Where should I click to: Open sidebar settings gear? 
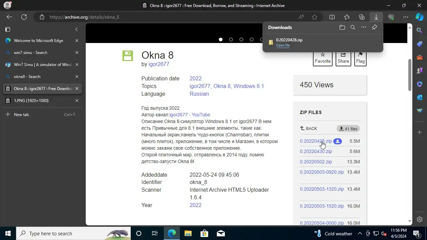(420, 219)
